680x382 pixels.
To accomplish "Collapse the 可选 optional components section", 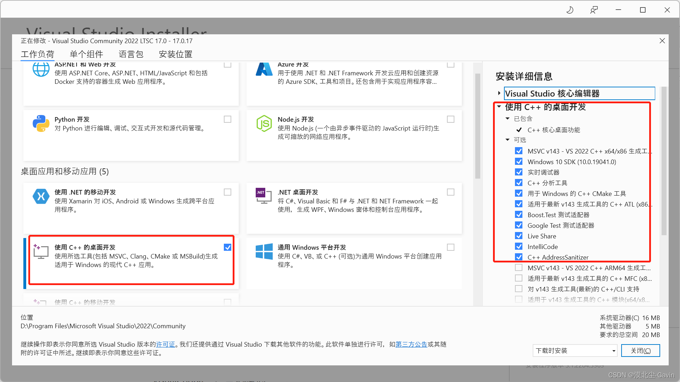I will pyautogui.click(x=508, y=140).
